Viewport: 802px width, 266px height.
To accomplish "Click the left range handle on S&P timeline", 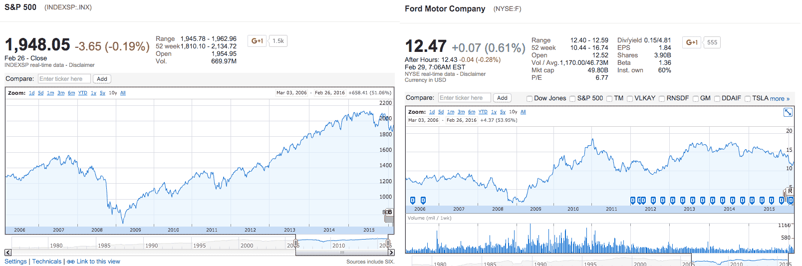I will pyautogui.click(x=296, y=244).
